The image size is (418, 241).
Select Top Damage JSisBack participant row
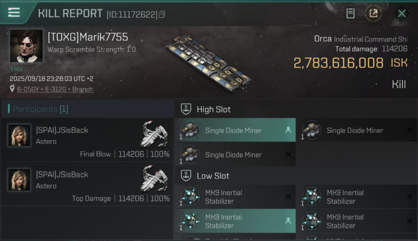[87, 184]
